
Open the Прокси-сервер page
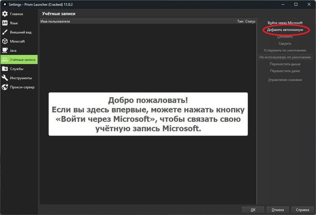tap(19, 87)
